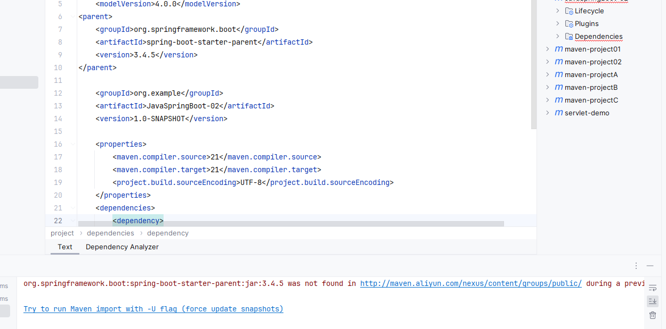Select the Plugins row label

pyautogui.click(x=587, y=23)
